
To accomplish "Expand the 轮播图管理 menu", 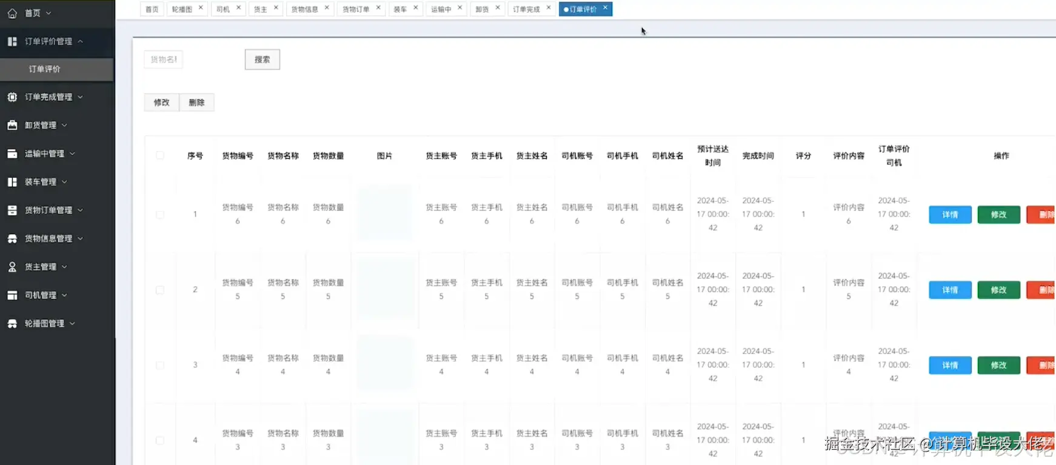I will pos(72,324).
